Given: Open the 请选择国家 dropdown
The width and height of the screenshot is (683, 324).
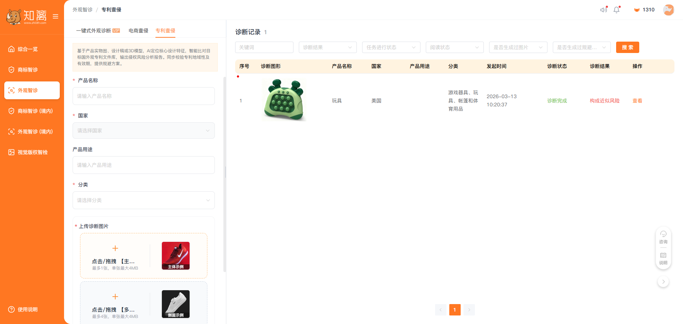Looking at the screenshot, I should [144, 131].
